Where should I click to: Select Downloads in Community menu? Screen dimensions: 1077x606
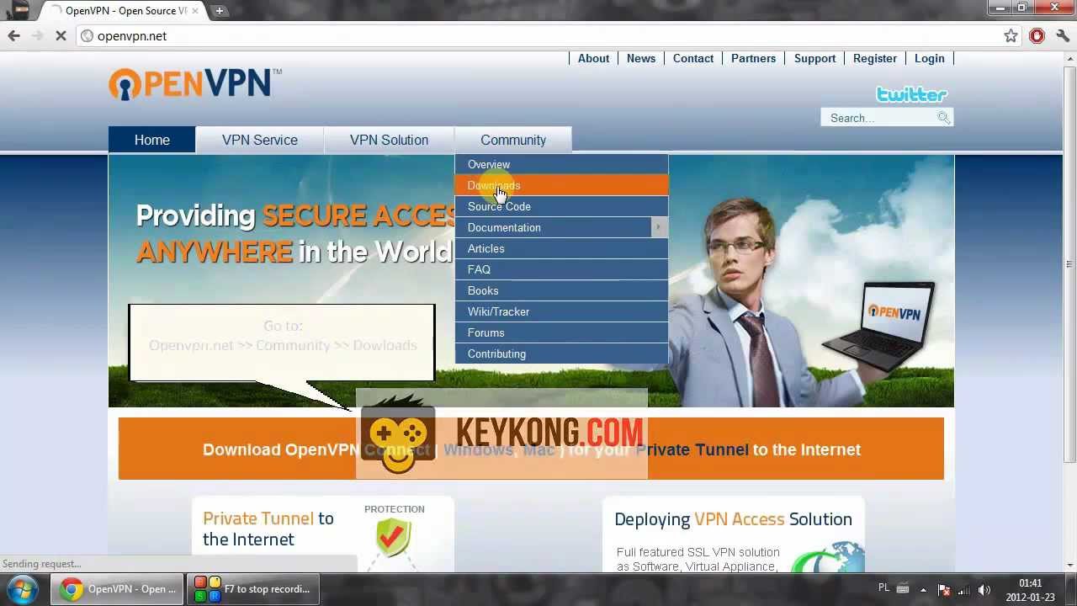point(561,185)
